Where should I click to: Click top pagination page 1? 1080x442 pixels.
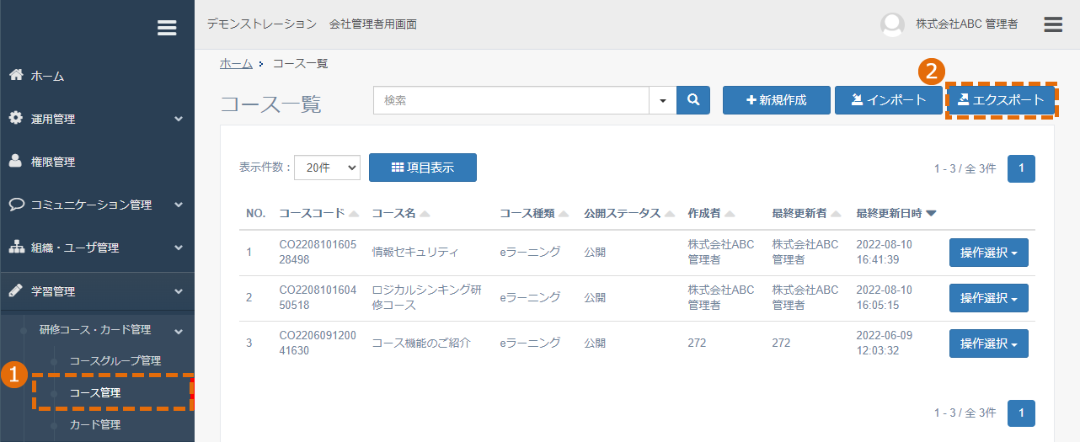[x=1021, y=168]
